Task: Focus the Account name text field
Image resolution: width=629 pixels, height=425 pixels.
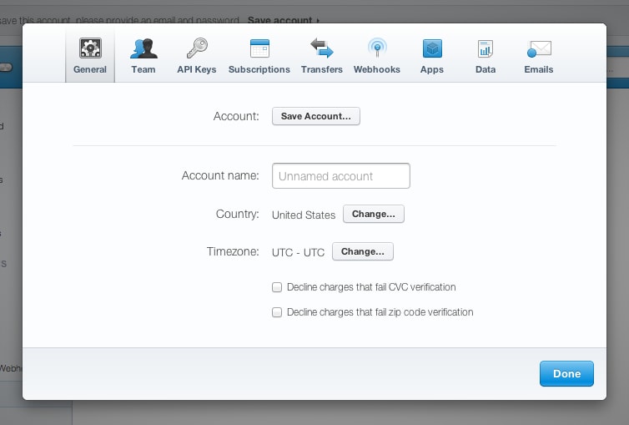Action: 341,176
